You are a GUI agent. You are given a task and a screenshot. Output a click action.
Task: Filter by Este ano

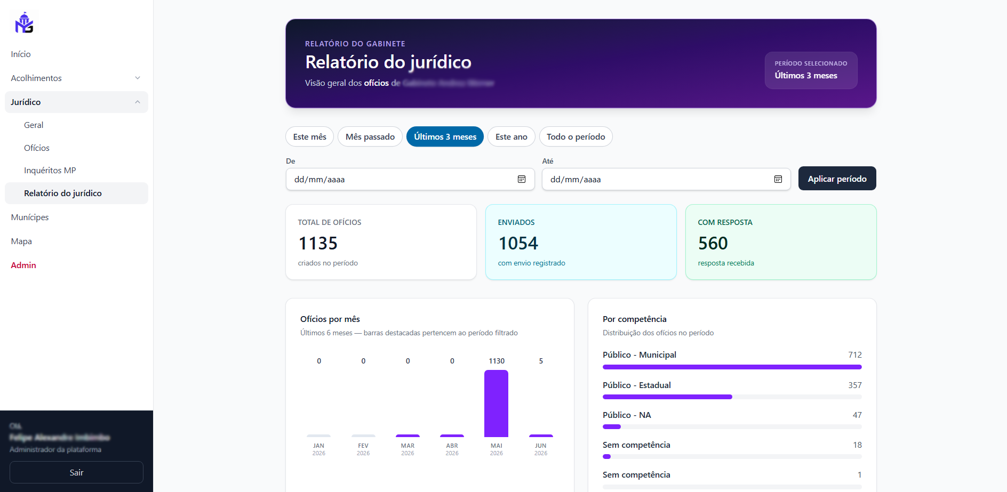coord(511,136)
